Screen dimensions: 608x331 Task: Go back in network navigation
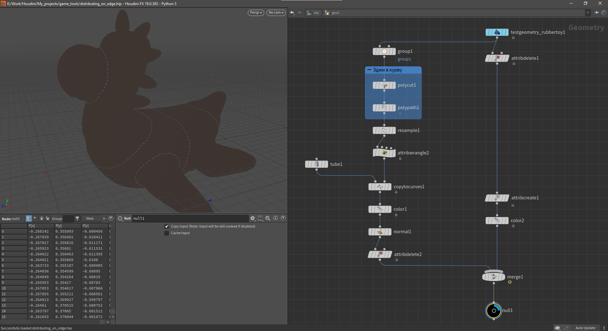click(x=292, y=13)
